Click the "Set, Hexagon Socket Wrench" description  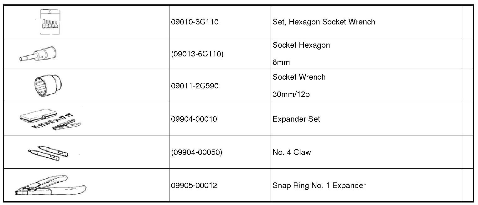click(x=324, y=22)
